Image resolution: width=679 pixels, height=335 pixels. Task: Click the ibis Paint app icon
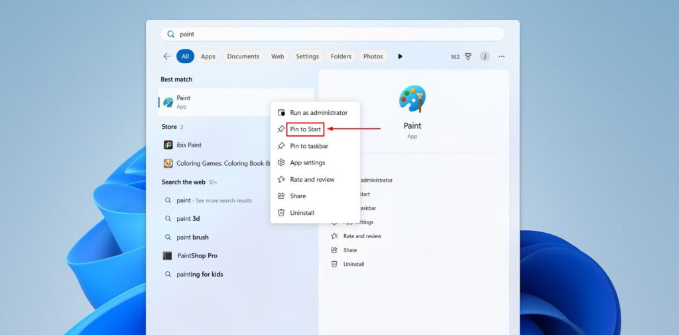[168, 145]
